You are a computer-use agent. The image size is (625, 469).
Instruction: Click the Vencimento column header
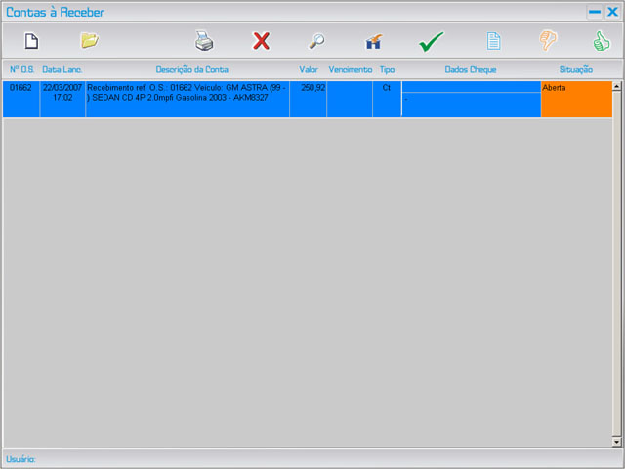pyautogui.click(x=350, y=70)
